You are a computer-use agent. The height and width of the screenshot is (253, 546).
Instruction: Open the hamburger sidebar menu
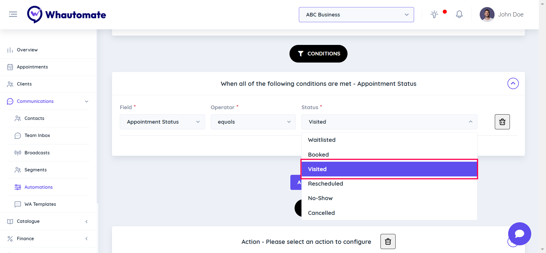pos(13,14)
